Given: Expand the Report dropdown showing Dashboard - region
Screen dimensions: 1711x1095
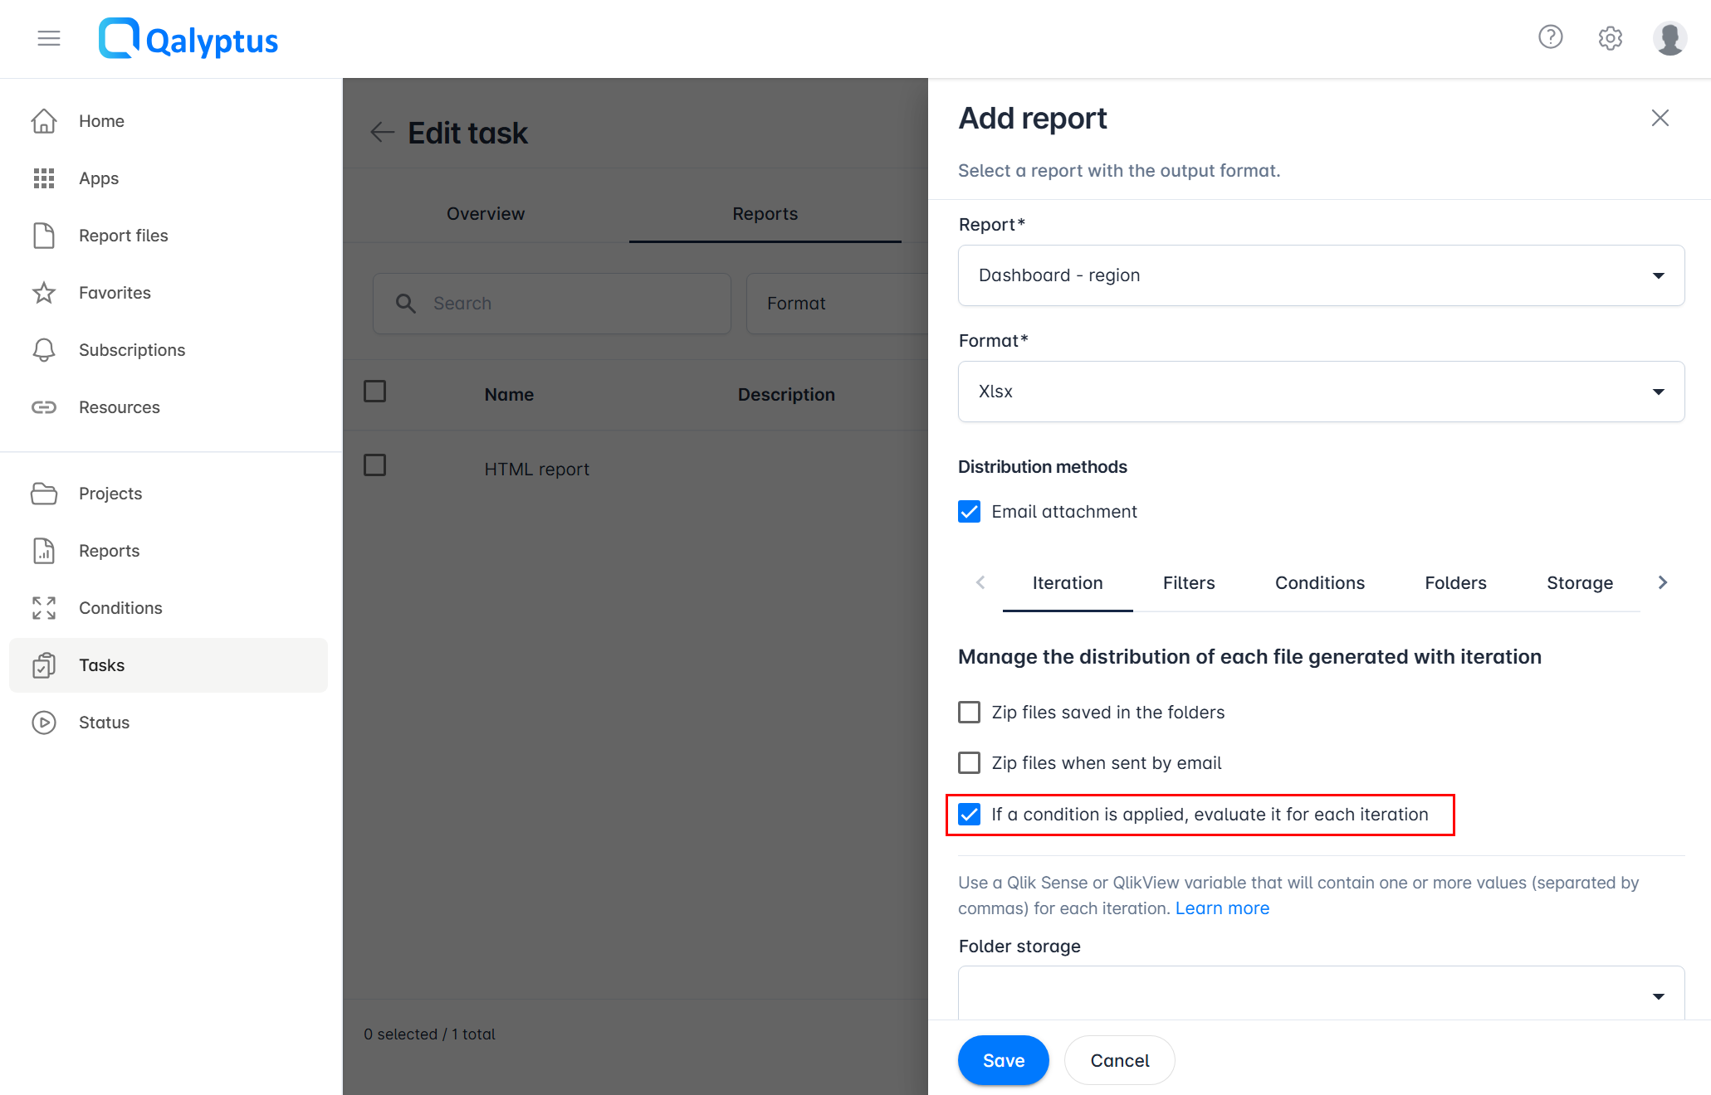Looking at the screenshot, I should click(x=1321, y=275).
